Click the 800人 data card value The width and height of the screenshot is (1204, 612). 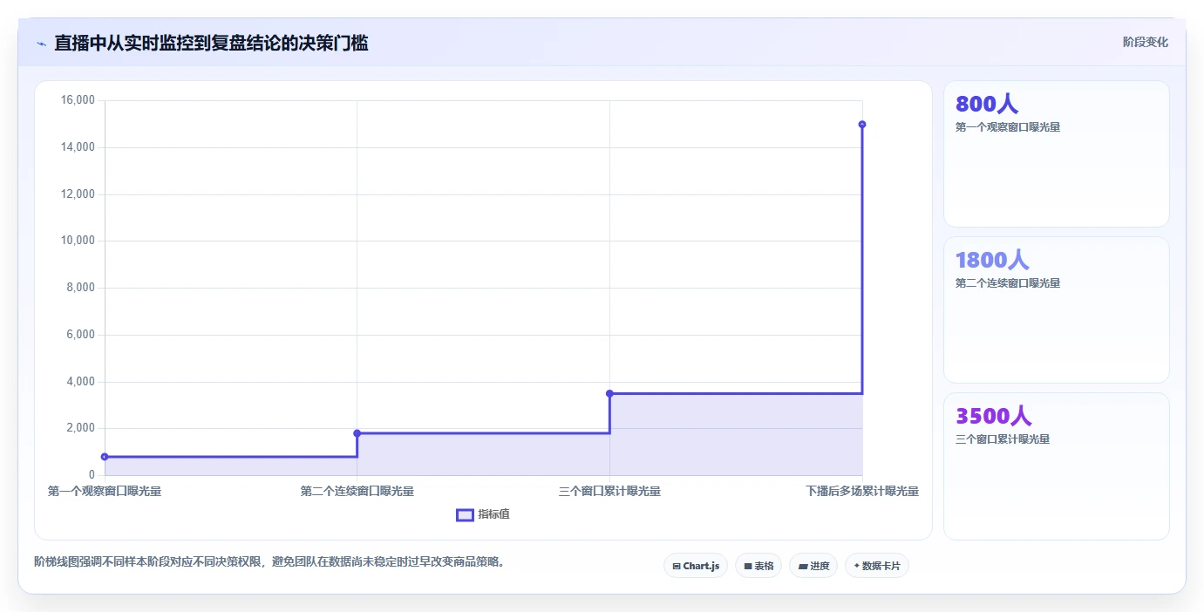987,104
